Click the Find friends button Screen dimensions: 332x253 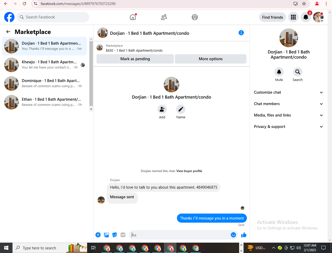click(273, 17)
